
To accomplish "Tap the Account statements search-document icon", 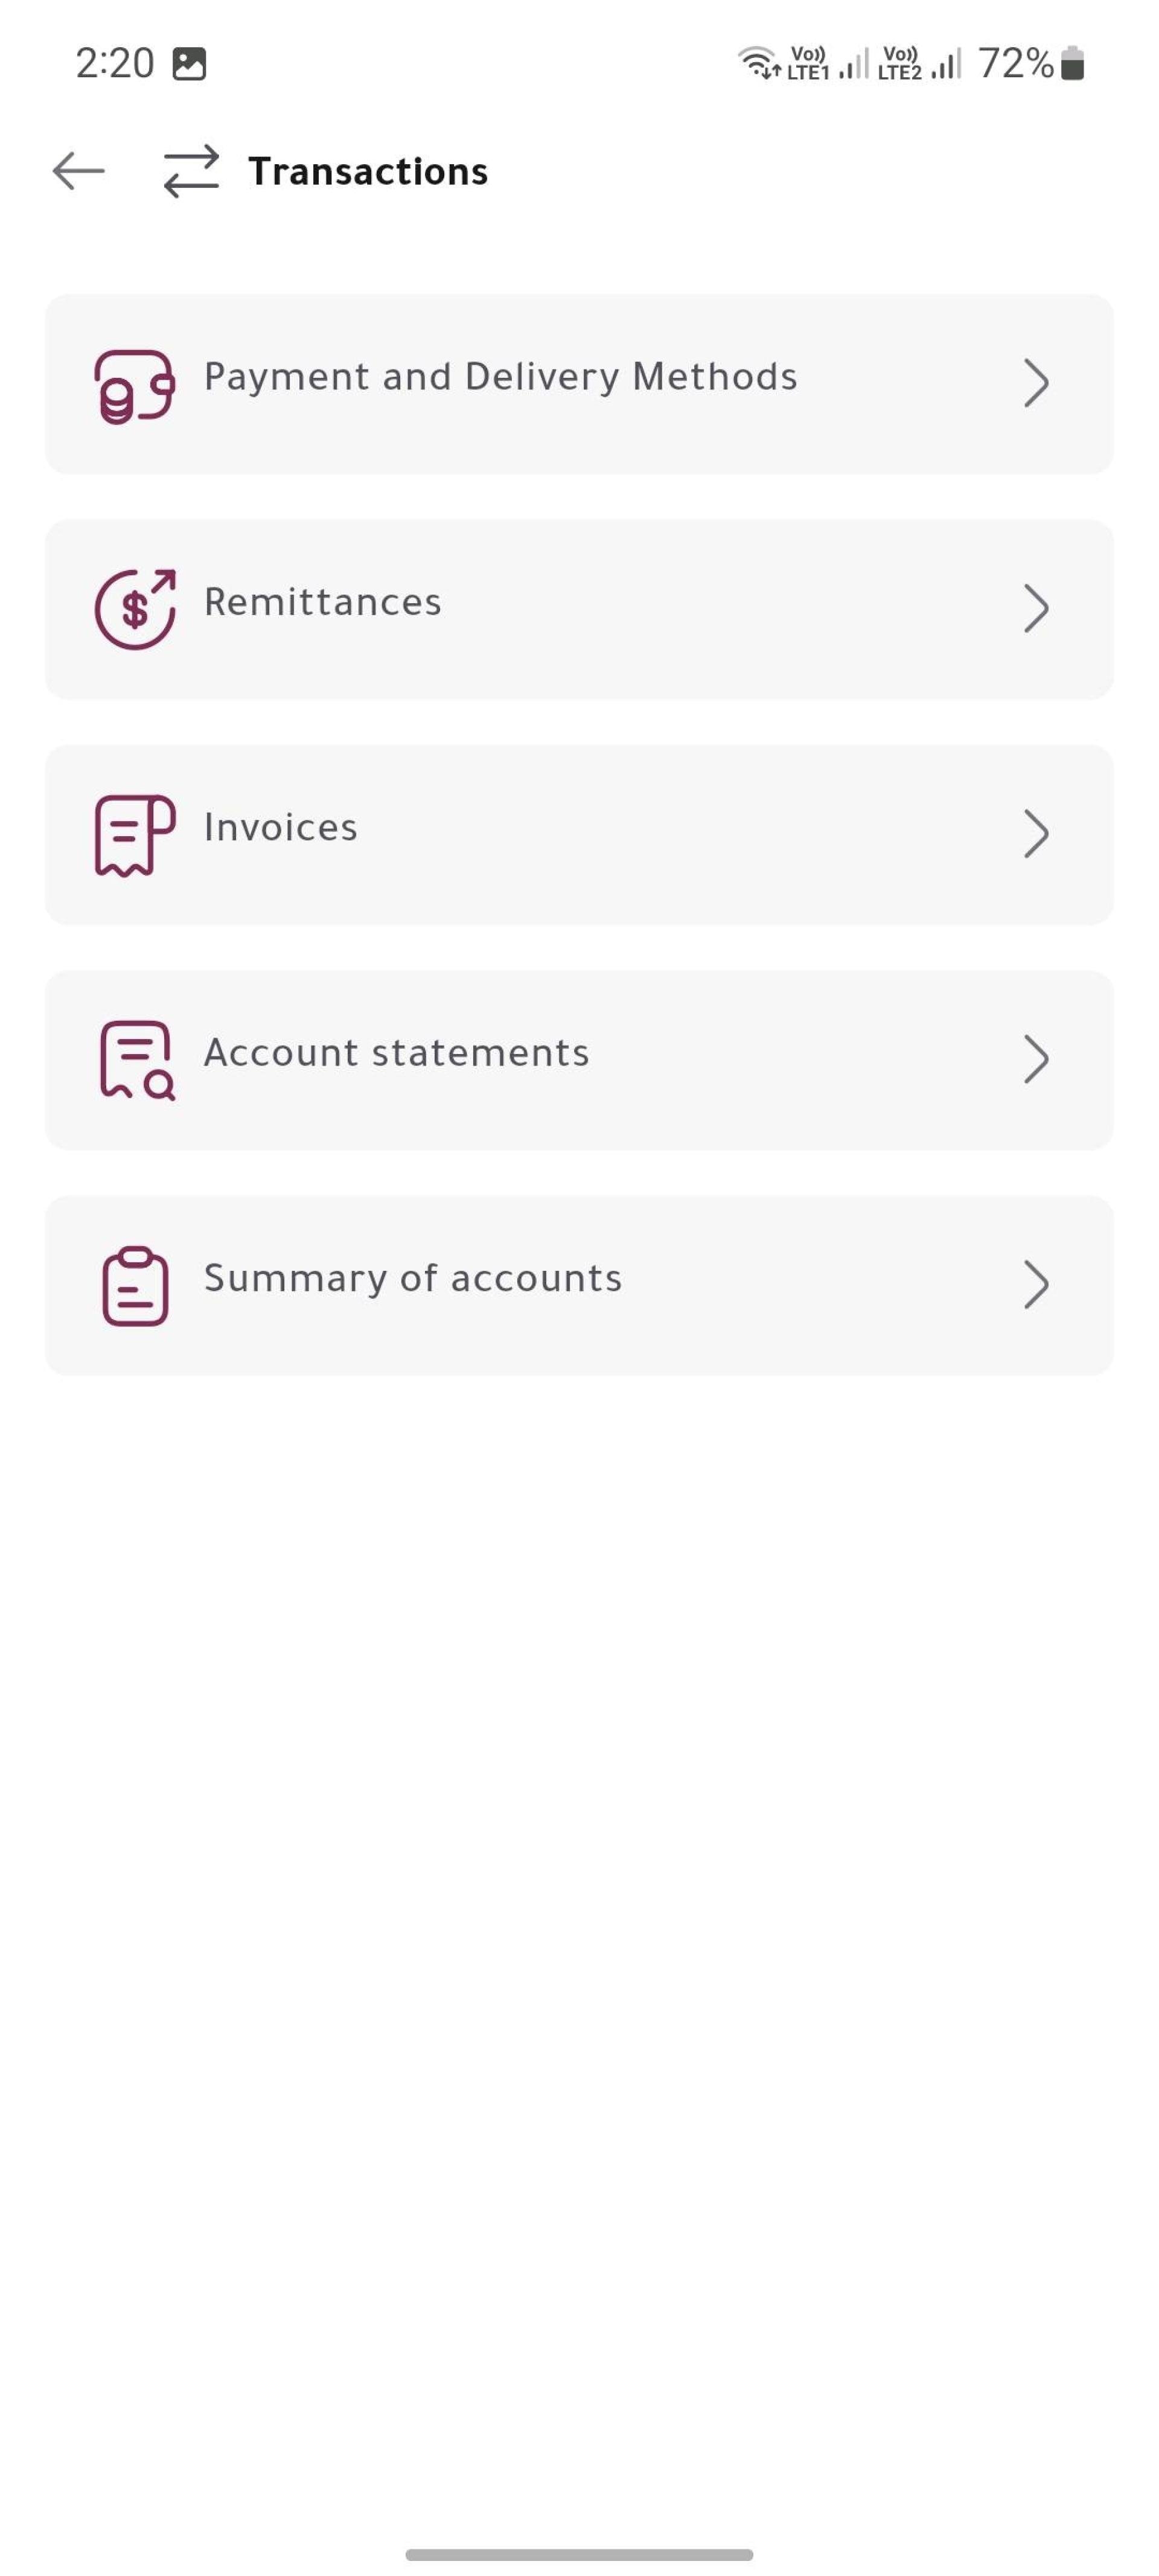I will [x=137, y=1060].
